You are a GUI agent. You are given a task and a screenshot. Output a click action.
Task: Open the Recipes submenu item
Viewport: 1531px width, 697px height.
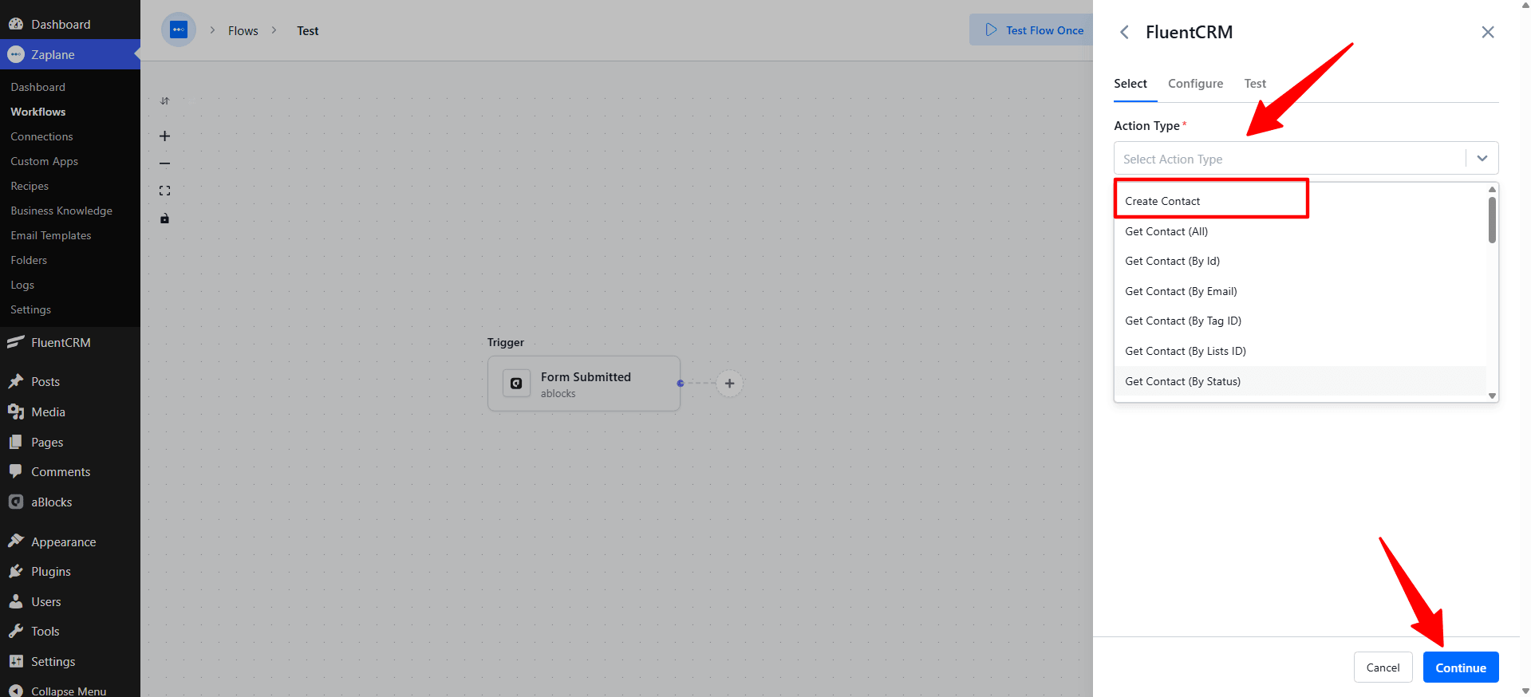coord(30,186)
